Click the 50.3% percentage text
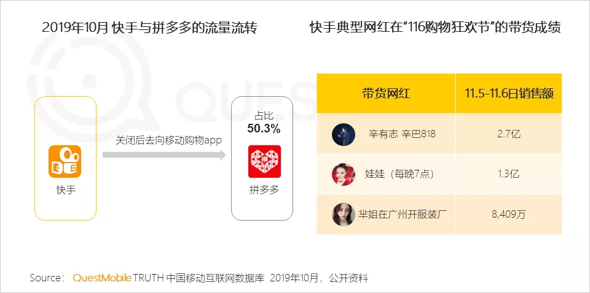Viewport: 590px width, 293px height. (264, 129)
